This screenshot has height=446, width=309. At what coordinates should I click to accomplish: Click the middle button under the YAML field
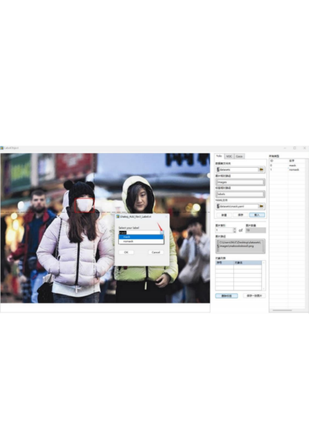[240, 215]
